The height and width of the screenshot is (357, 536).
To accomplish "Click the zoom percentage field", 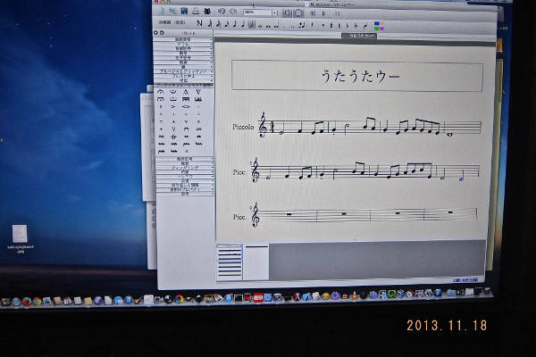I will tap(257, 12).
